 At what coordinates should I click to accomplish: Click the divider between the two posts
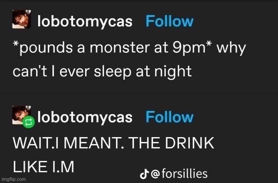click(x=139, y=93)
